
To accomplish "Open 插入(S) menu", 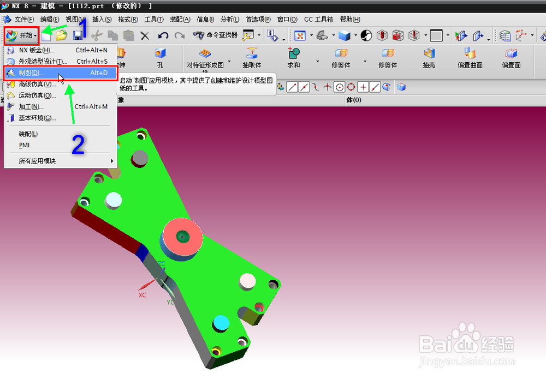I will pyautogui.click(x=102, y=20).
